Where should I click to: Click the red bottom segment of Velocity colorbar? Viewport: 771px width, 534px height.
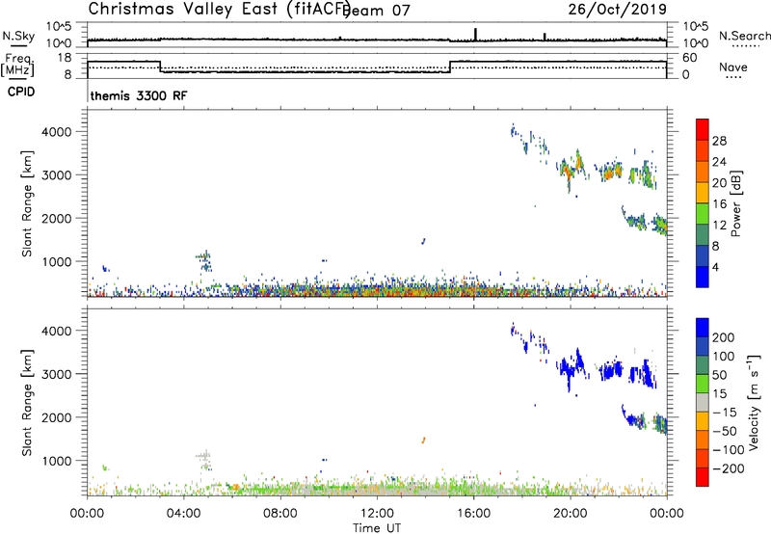click(703, 477)
